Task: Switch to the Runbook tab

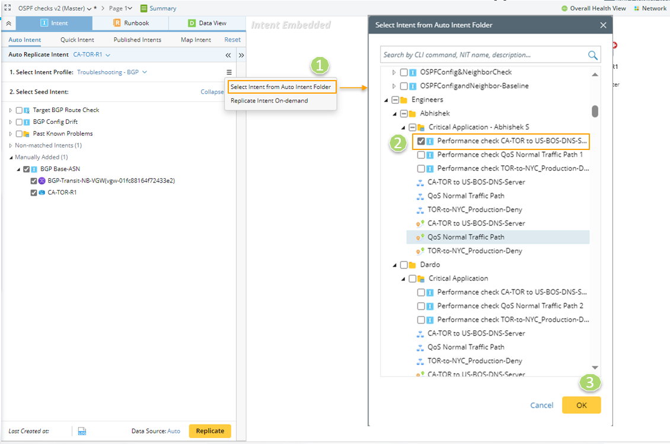Action: [x=131, y=23]
